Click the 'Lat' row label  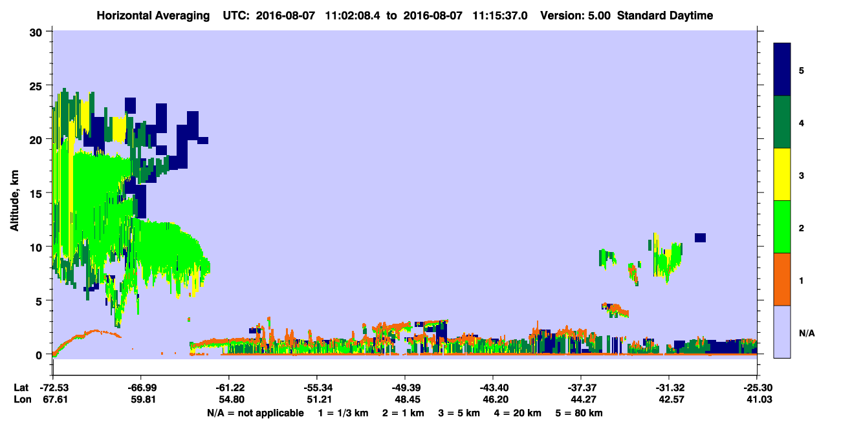[x=21, y=387]
